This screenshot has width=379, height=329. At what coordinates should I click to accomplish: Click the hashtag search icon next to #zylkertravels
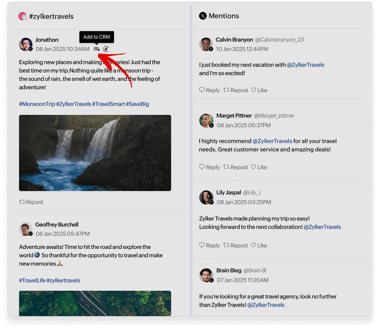[22, 16]
